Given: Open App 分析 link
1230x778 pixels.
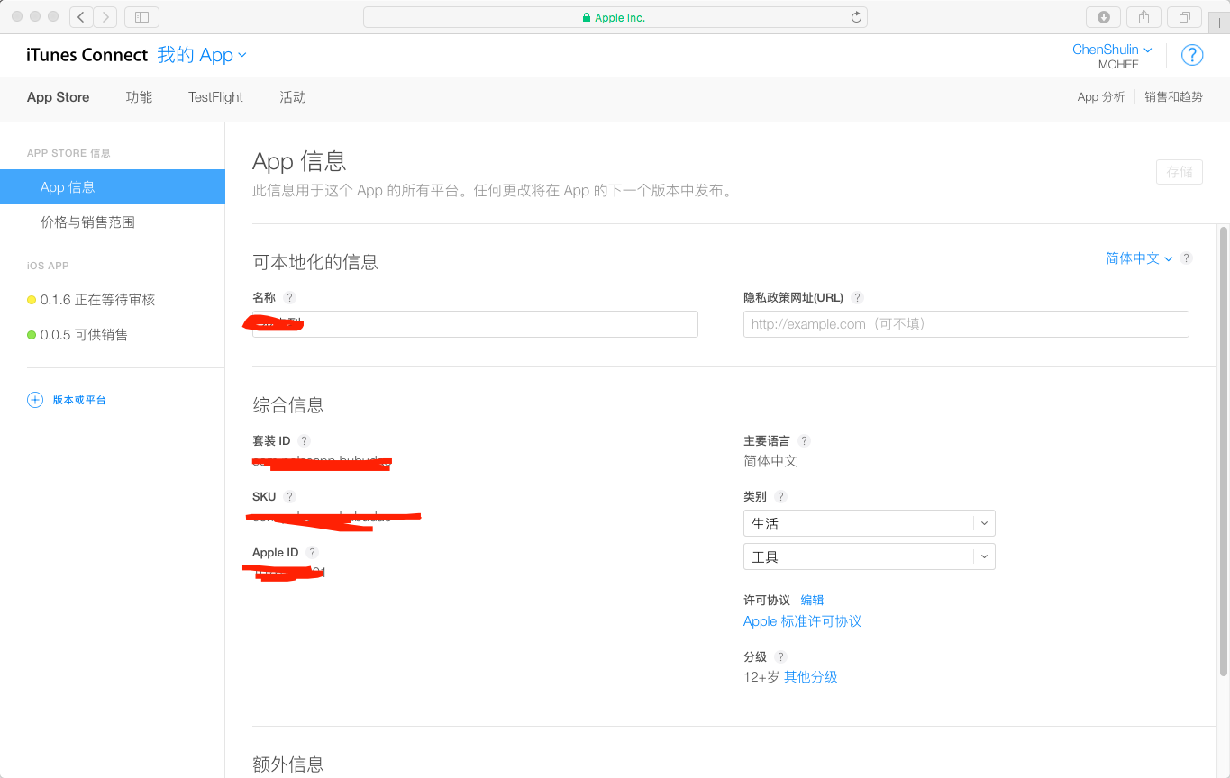Looking at the screenshot, I should pyautogui.click(x=1101, y=97).
